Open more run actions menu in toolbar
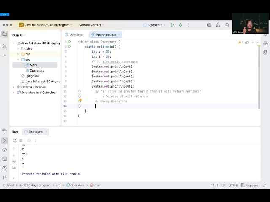This screenshot has width=270, height=202. [x=189, y=25]
